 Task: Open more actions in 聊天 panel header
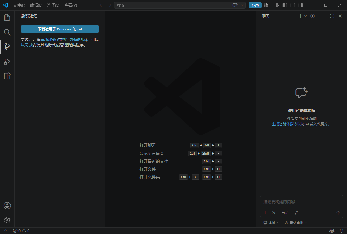pyautogui.click(x=320, y=16)
